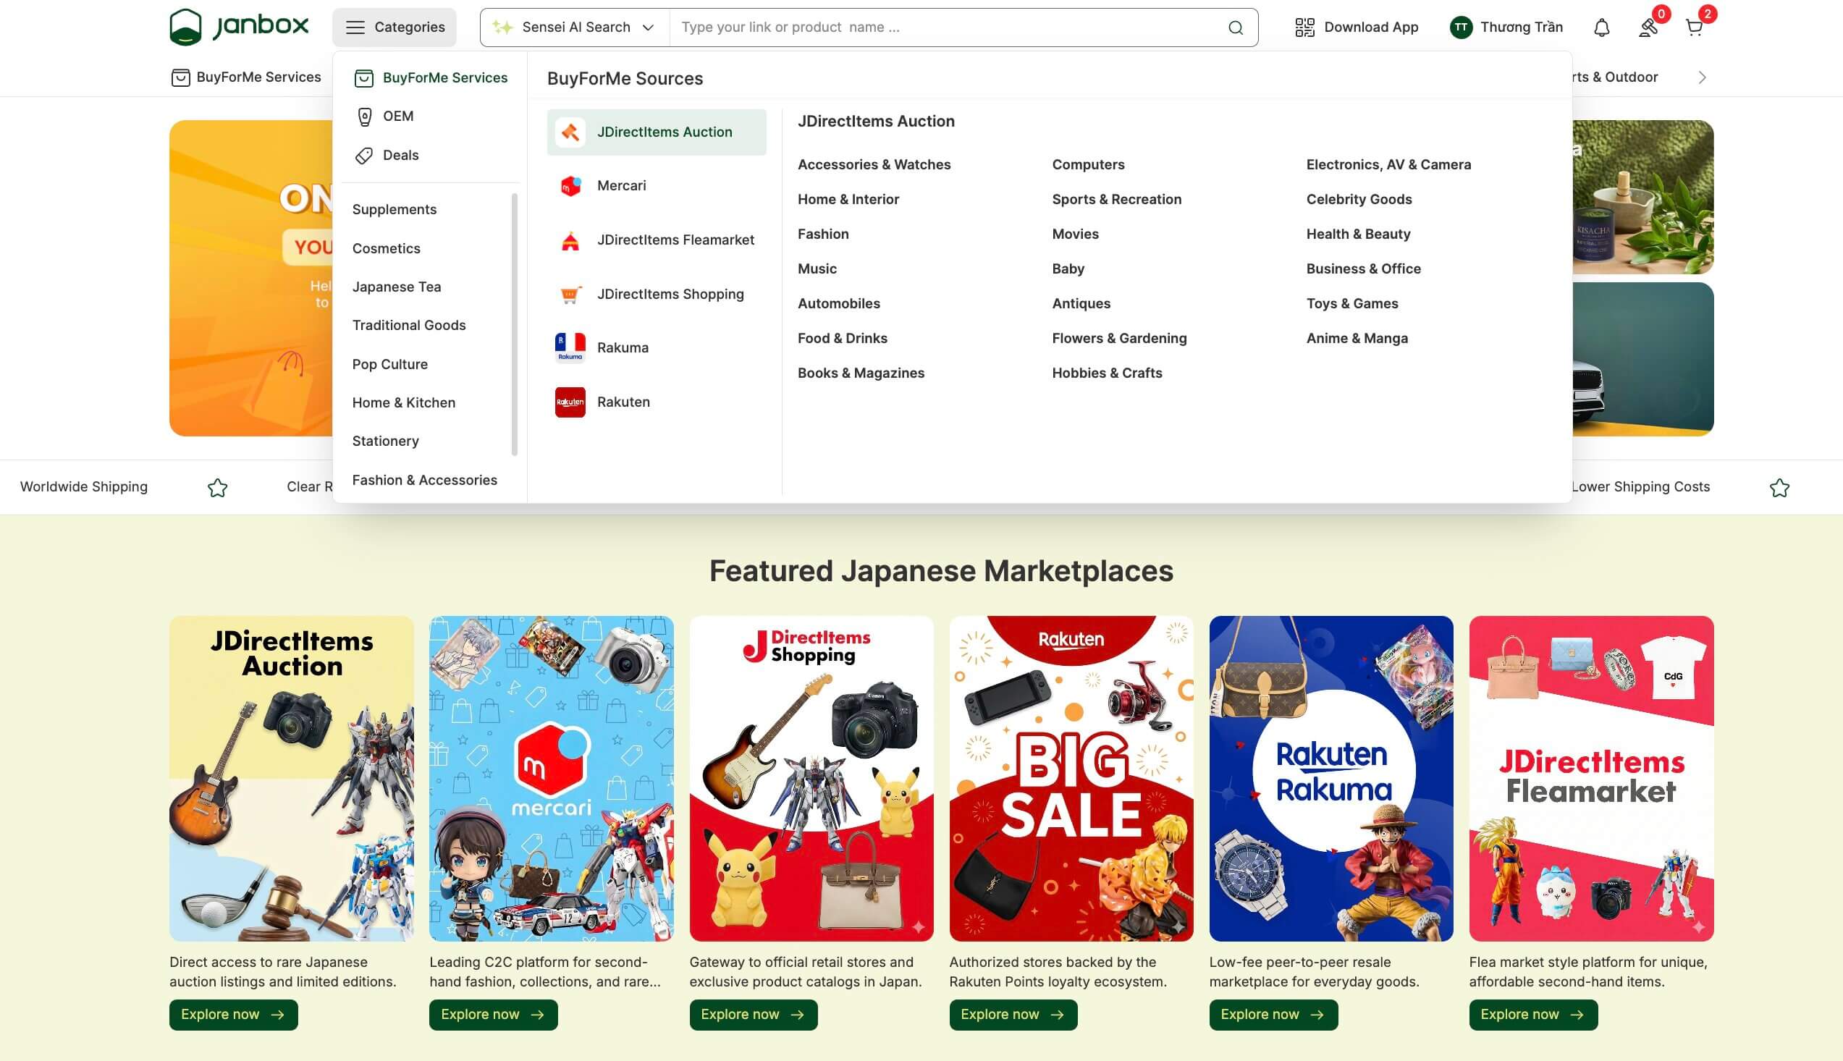
Task: Open Sports & Recreation subcategory
Action: tap(1116, 200)
